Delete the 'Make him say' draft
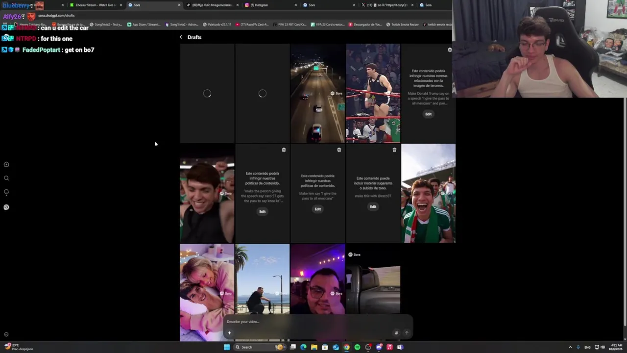 [339, 150]
